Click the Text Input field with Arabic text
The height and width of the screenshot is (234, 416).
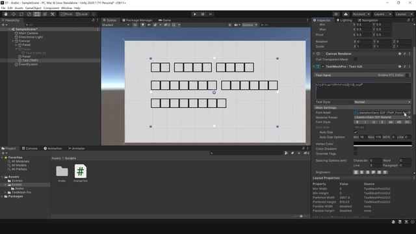(x=363, y=90)
